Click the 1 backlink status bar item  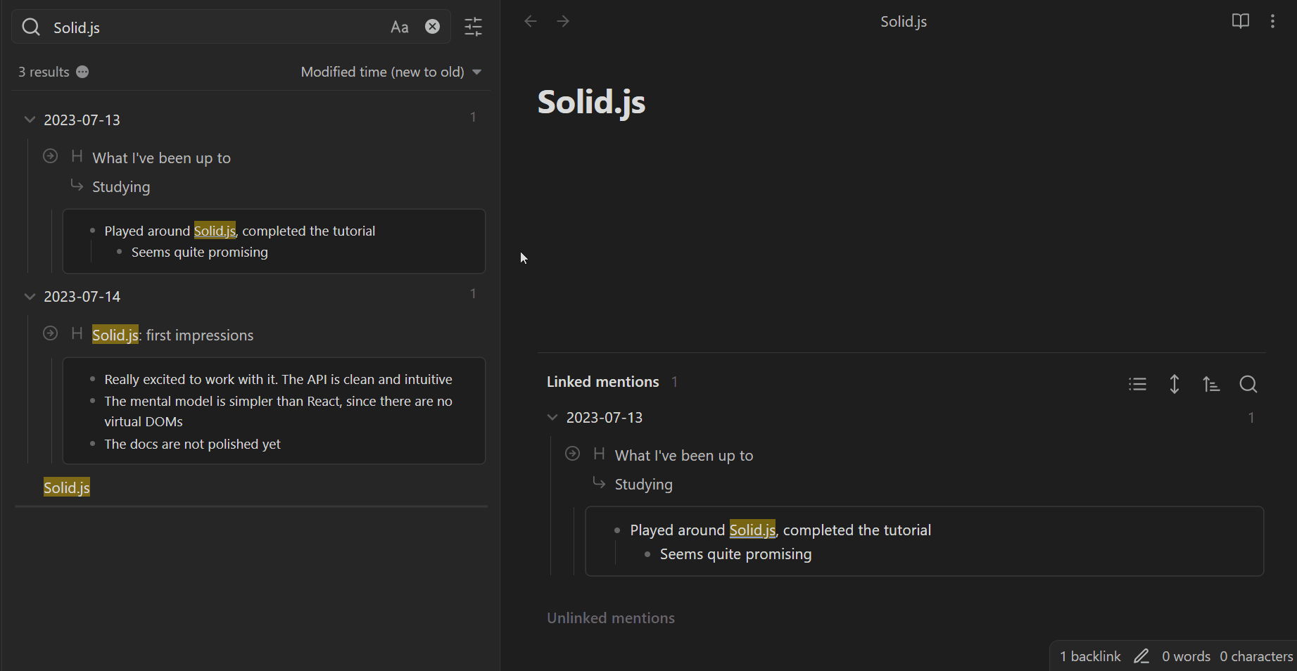(1090, 656)
